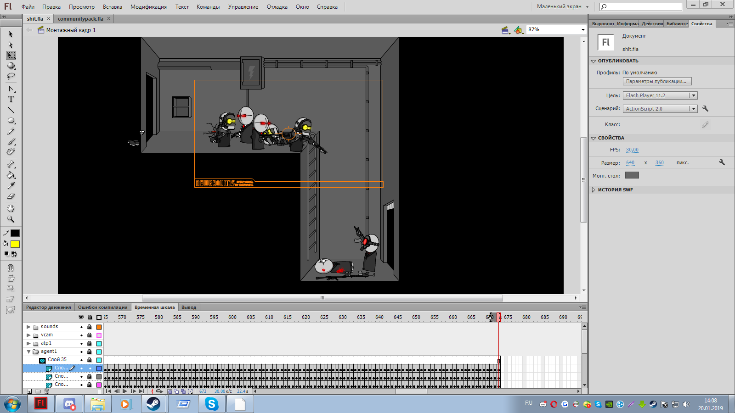The image size is (735, 413).
Task: Select the Eyedropper tool
Action: coord(11,185)
